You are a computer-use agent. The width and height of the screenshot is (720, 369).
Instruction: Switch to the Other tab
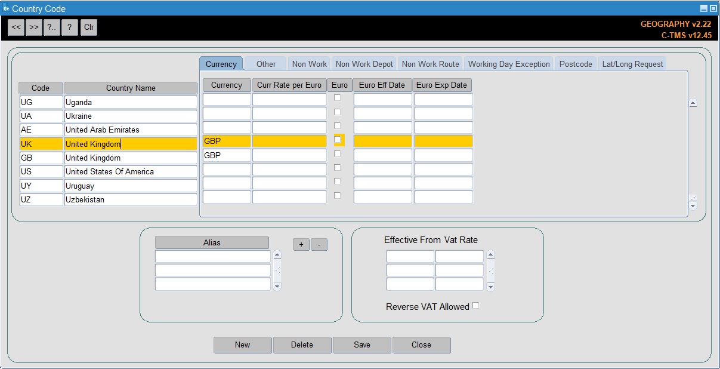pyautogui.click(x=266, y=64)
